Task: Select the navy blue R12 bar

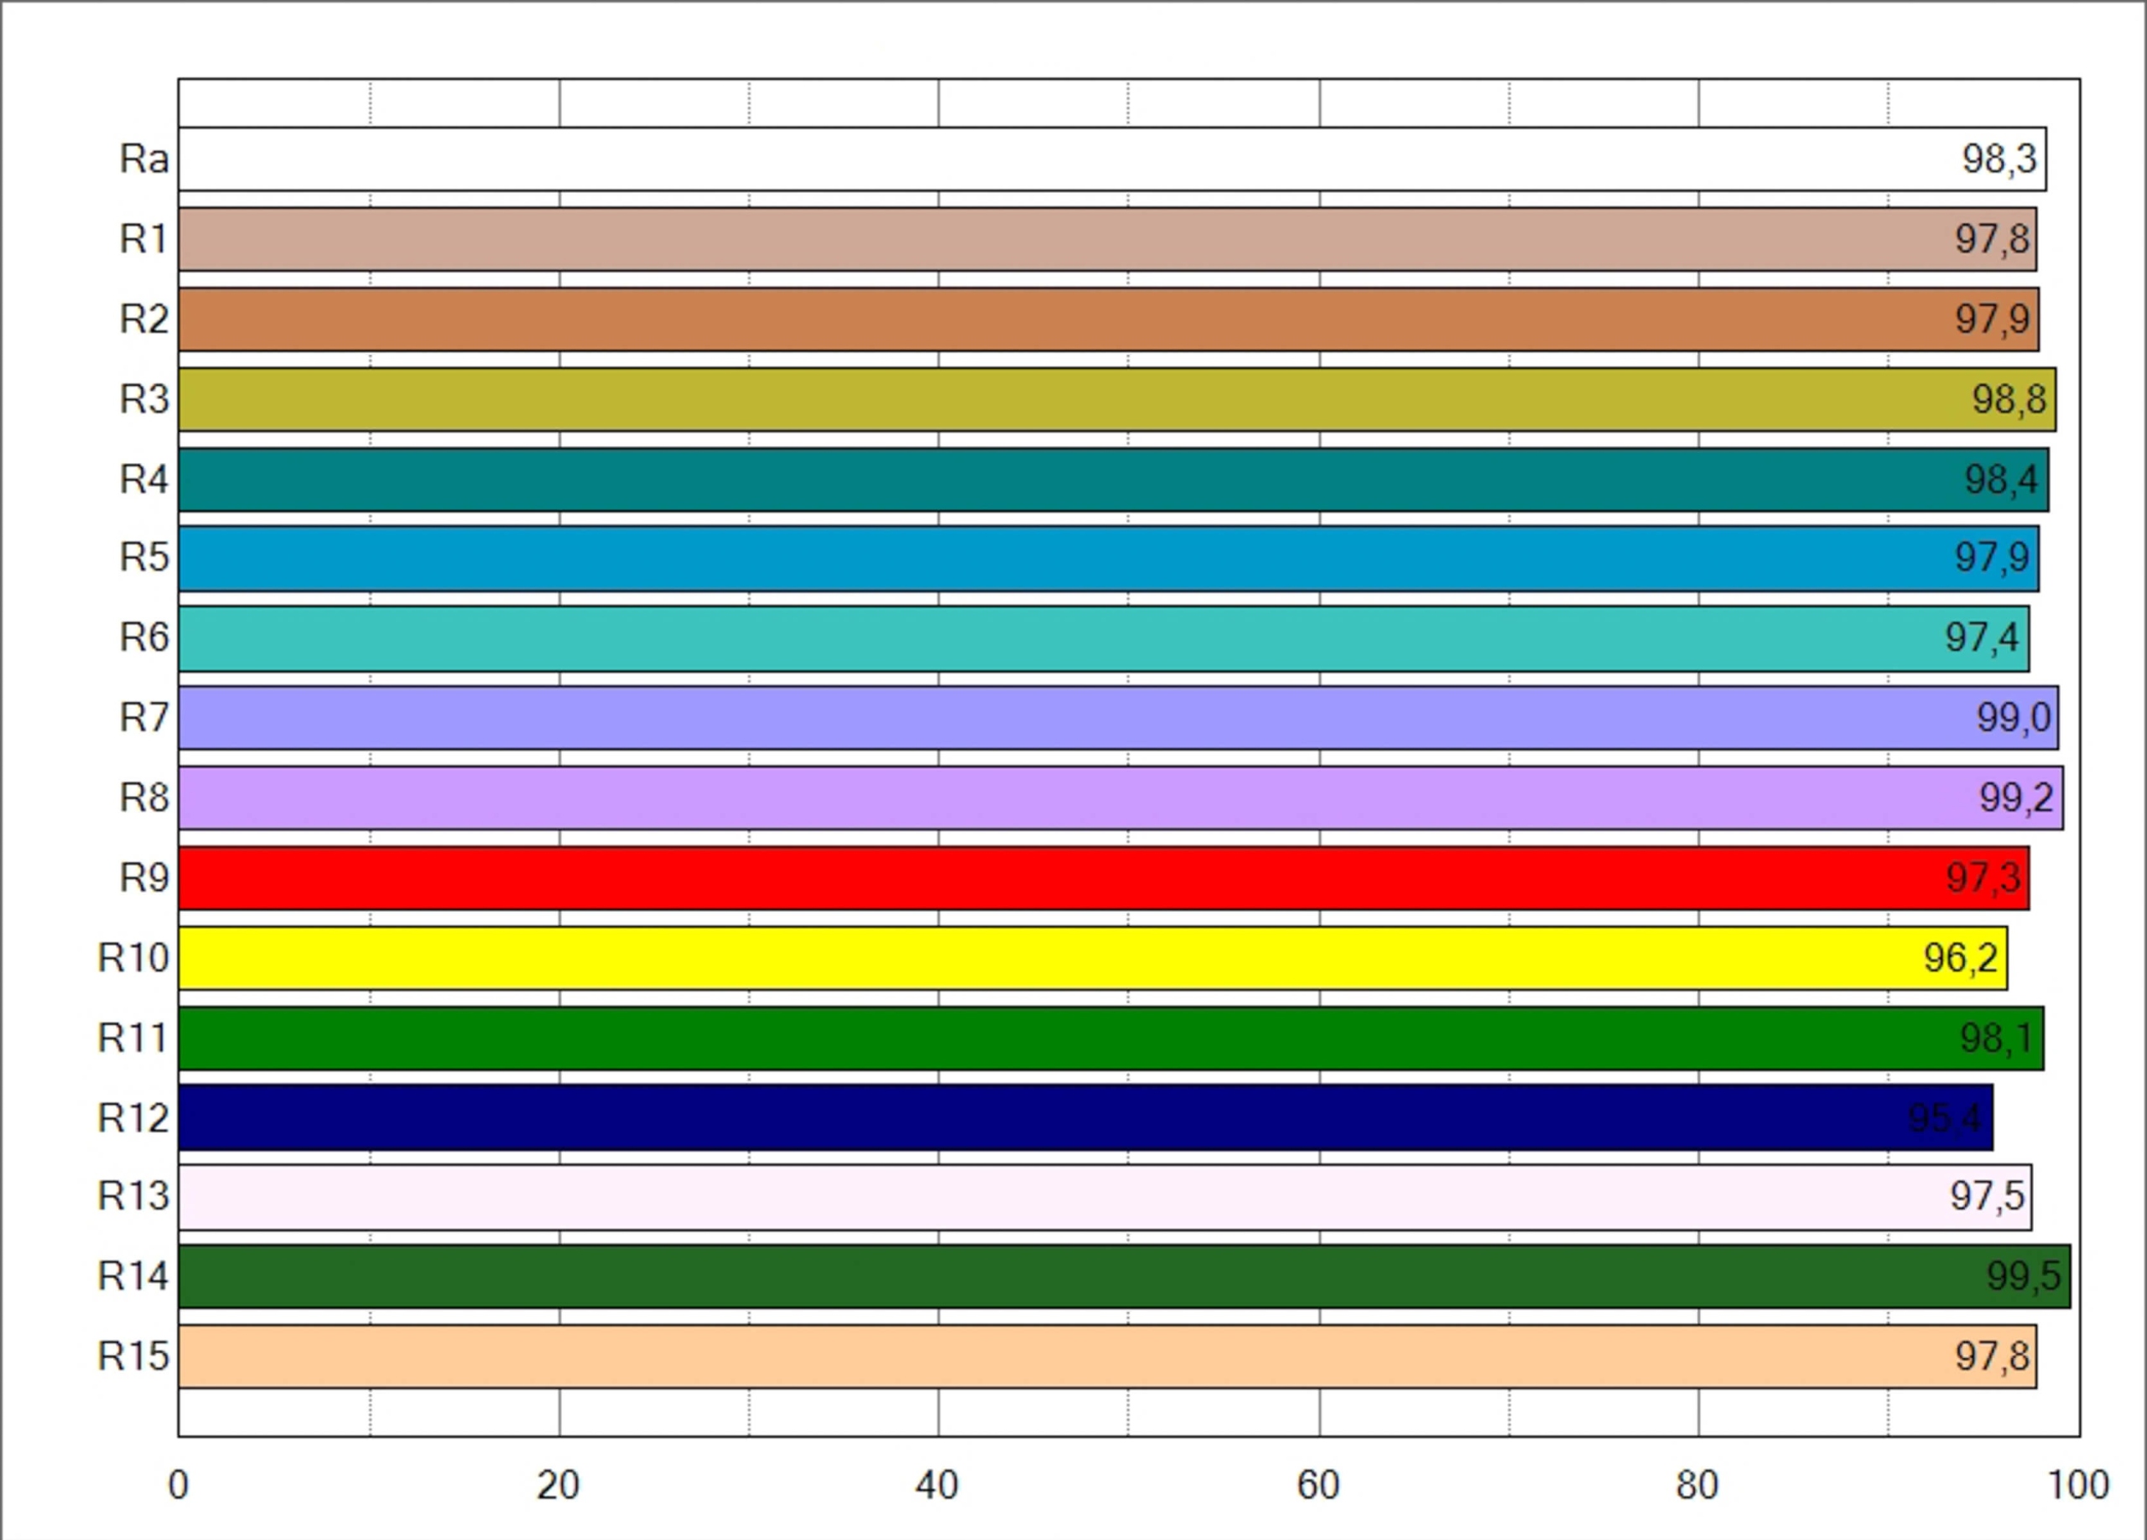Action: tap(1085, 1118)
